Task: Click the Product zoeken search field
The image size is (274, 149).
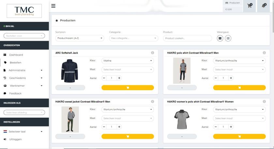Action: [x=188, y=38]
